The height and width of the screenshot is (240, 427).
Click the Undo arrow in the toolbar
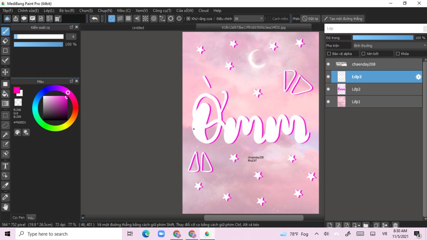(x=95, y=18)
